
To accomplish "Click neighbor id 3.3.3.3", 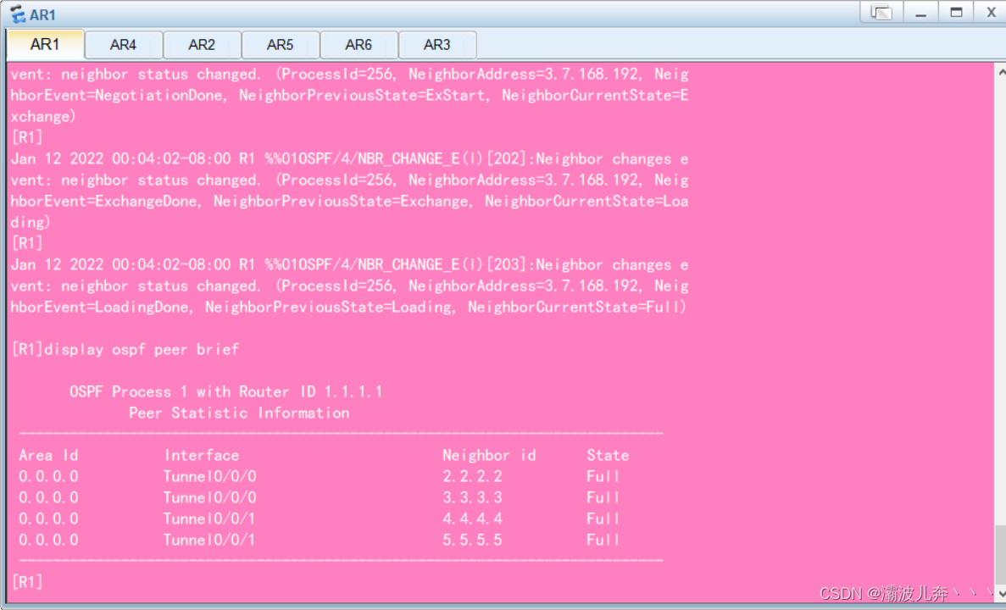I will click(472, 498).
